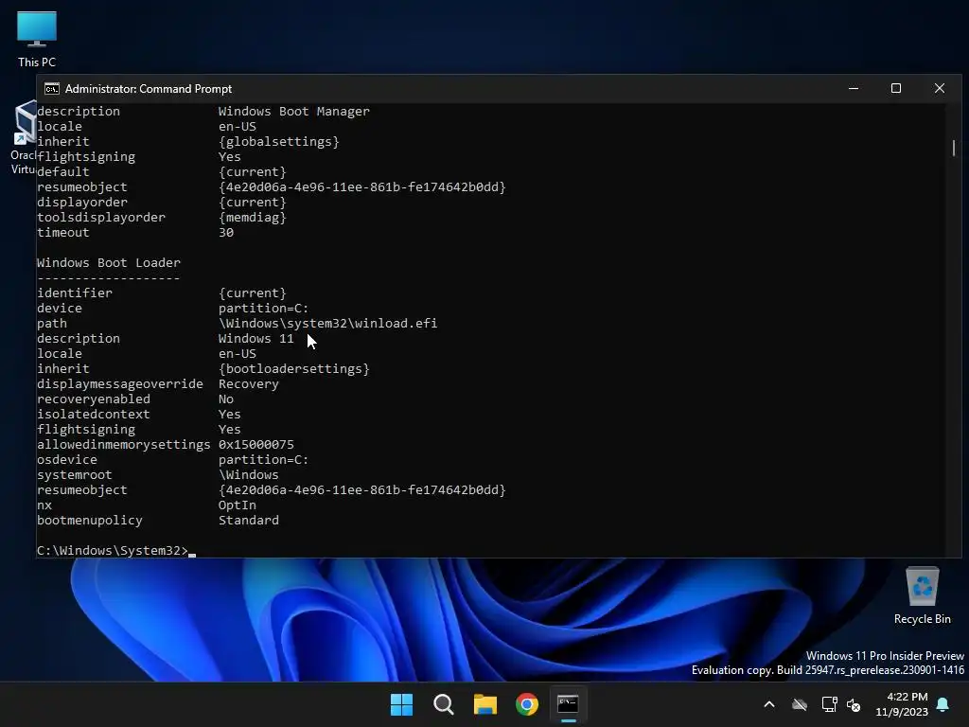Open the Windows Start menu
Screen dimensions: 969x727
click(x=401, y=704)
